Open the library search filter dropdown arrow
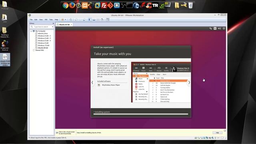The width and height of the screenshot is (256, 144). tap(52, 27)
